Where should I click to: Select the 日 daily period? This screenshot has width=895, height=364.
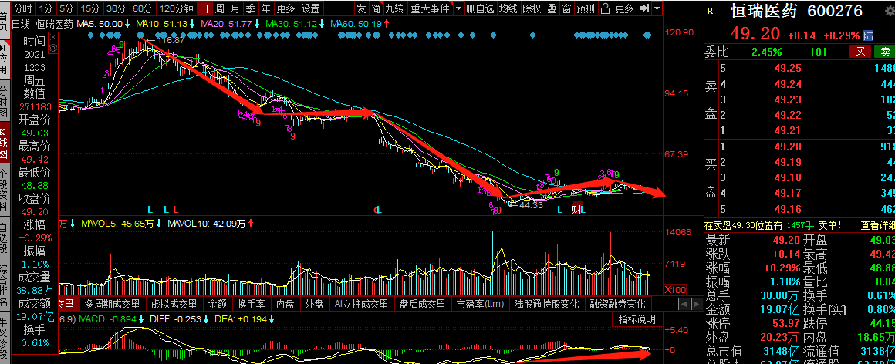click(204, 8)
